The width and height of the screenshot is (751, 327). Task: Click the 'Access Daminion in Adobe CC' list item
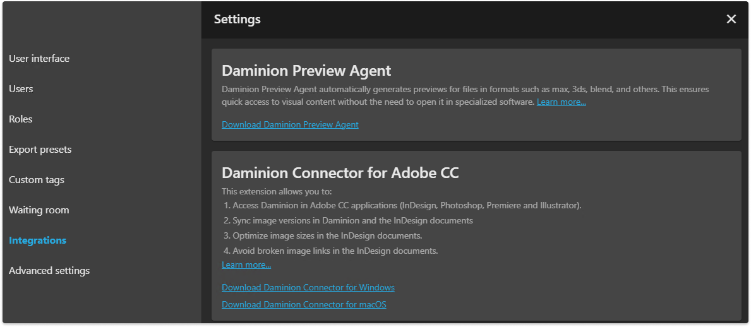(407, 206)
